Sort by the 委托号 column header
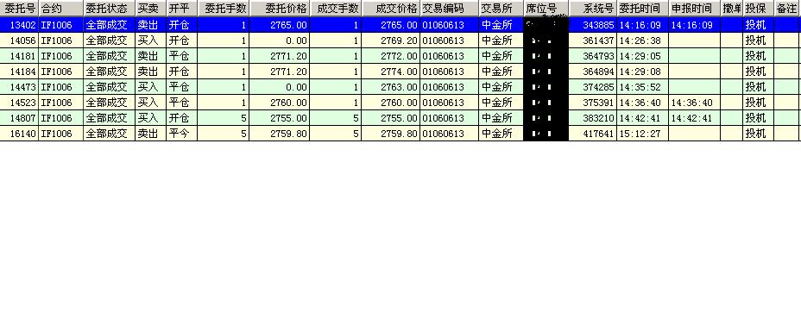801x331 pixels. click(19, 9)
